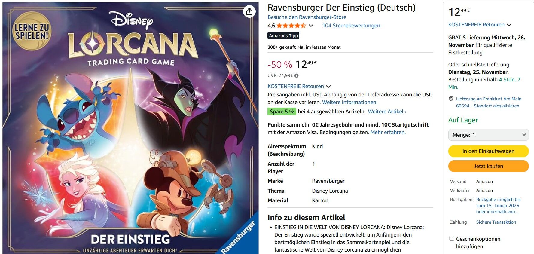Click Weitere Informationen link about USt
Image resolution: width=534 pixels, height=254 pixels.
[349, 102]
